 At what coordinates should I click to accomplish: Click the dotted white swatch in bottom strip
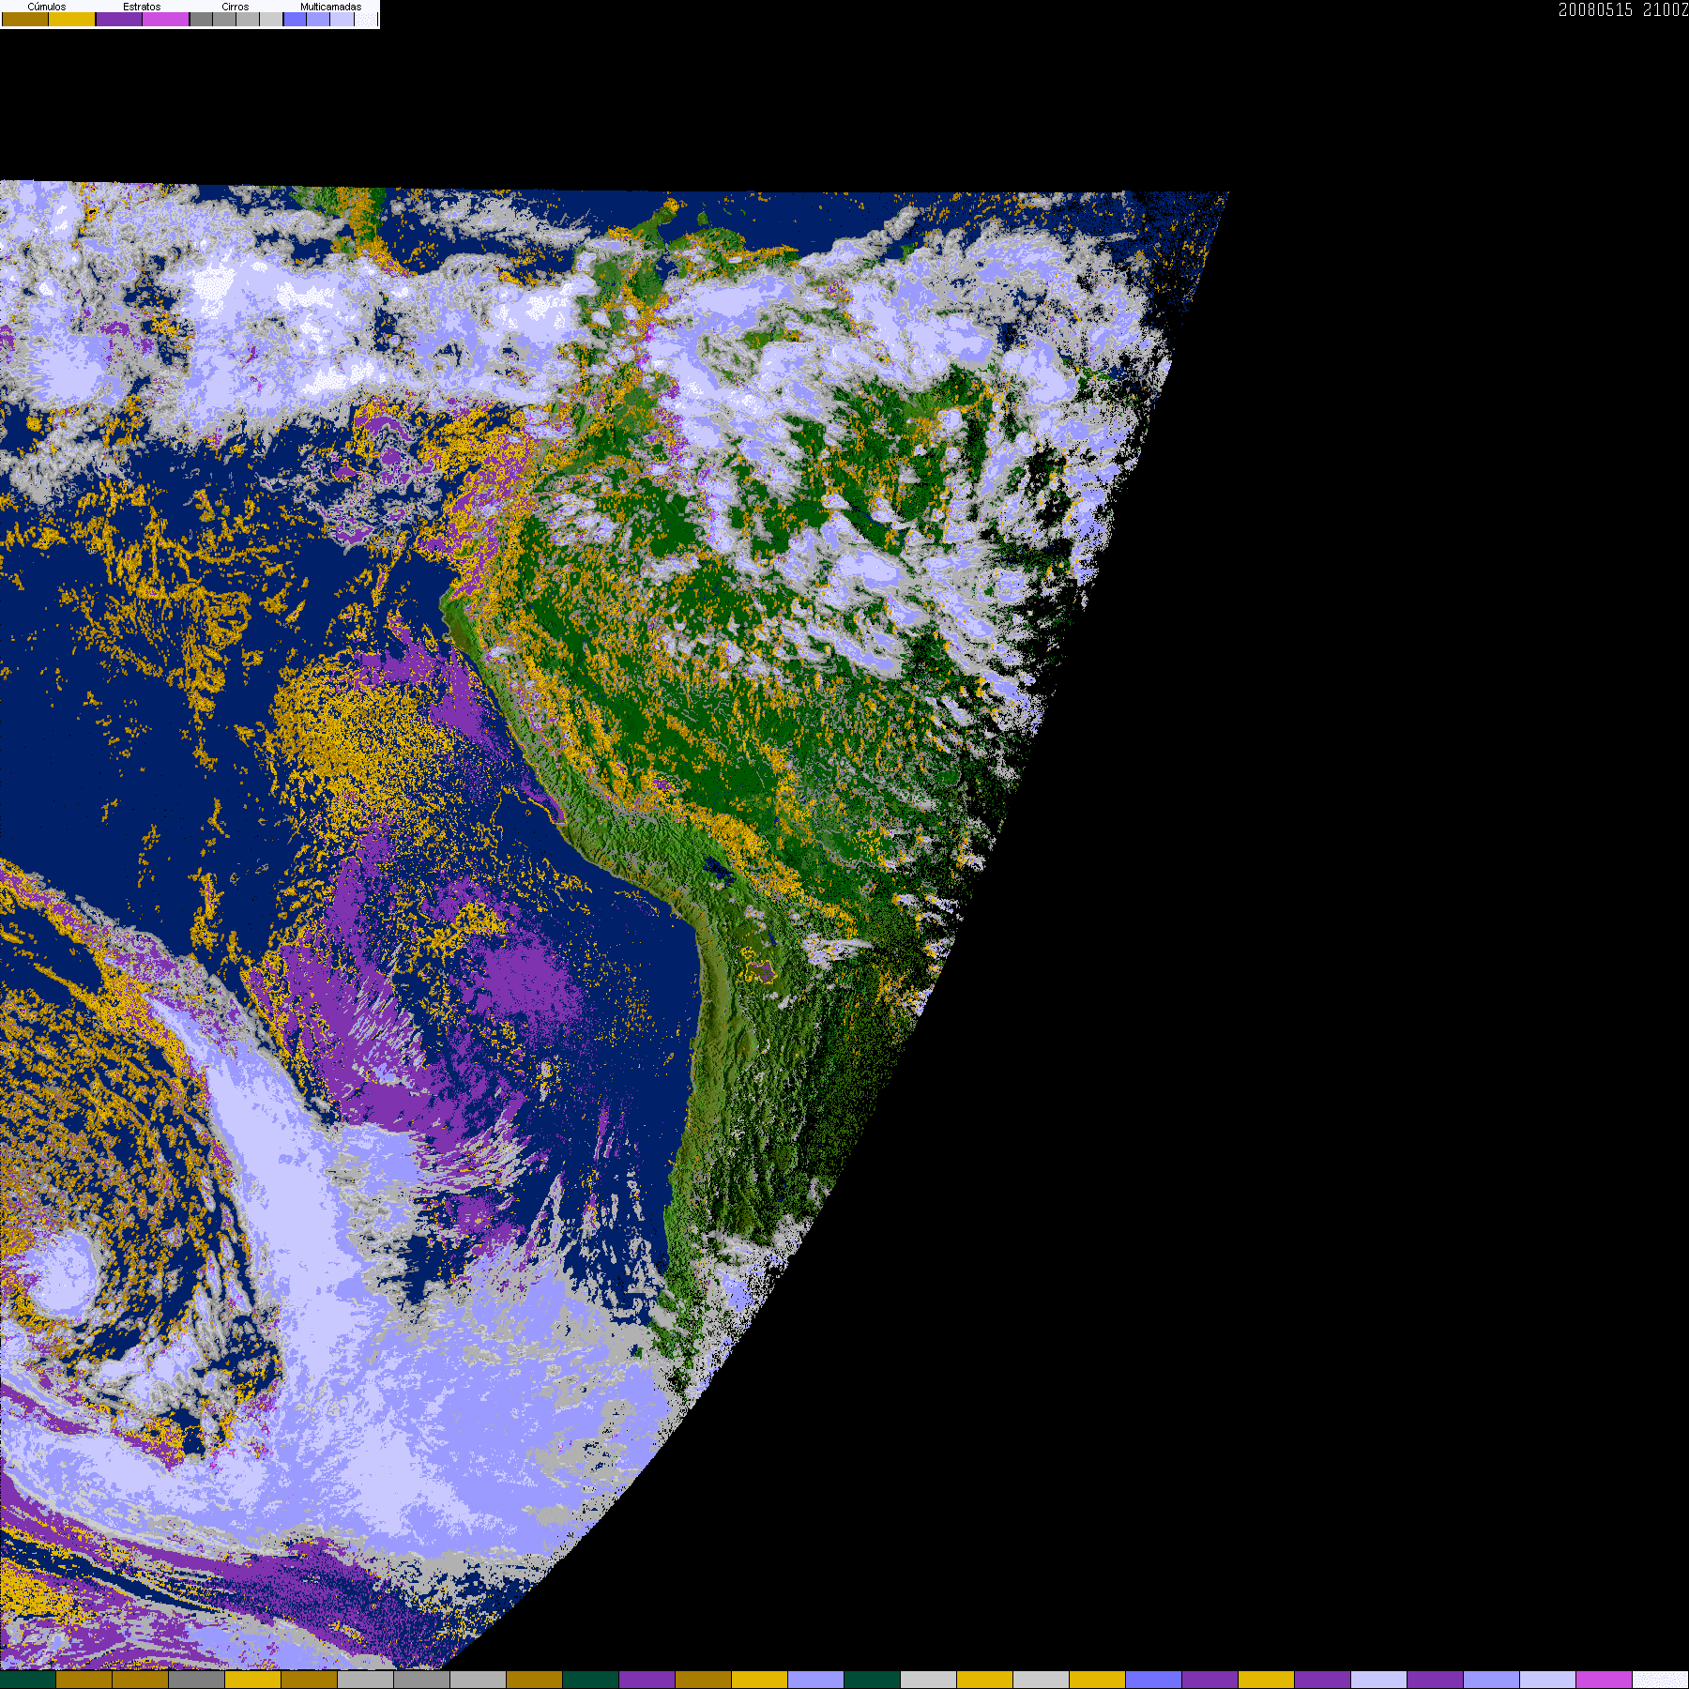[1661, 1680]
